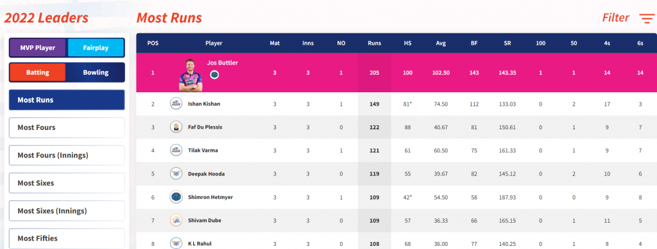Select Most Fours in the sidebar
Screen dimensions: 657x249
pyautogui.click(x=67, y=127)
